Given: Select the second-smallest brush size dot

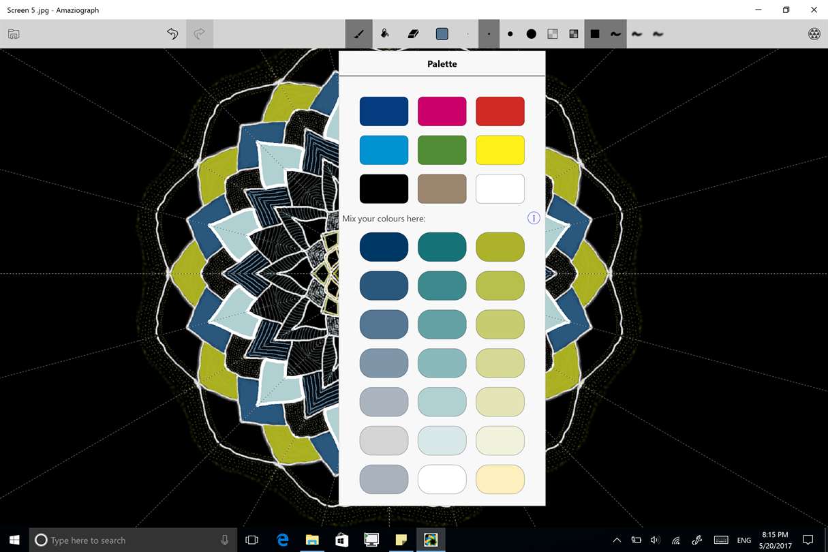Looking at the screenshot, I should [489, 34].
